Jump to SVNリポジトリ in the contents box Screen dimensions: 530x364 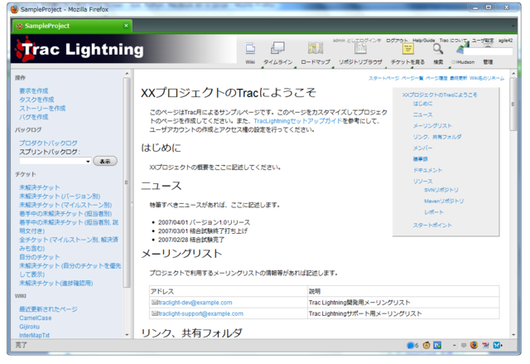(441, 190)
